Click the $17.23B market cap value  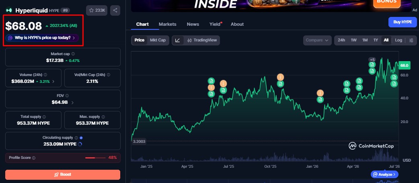(x=55, y=60)
